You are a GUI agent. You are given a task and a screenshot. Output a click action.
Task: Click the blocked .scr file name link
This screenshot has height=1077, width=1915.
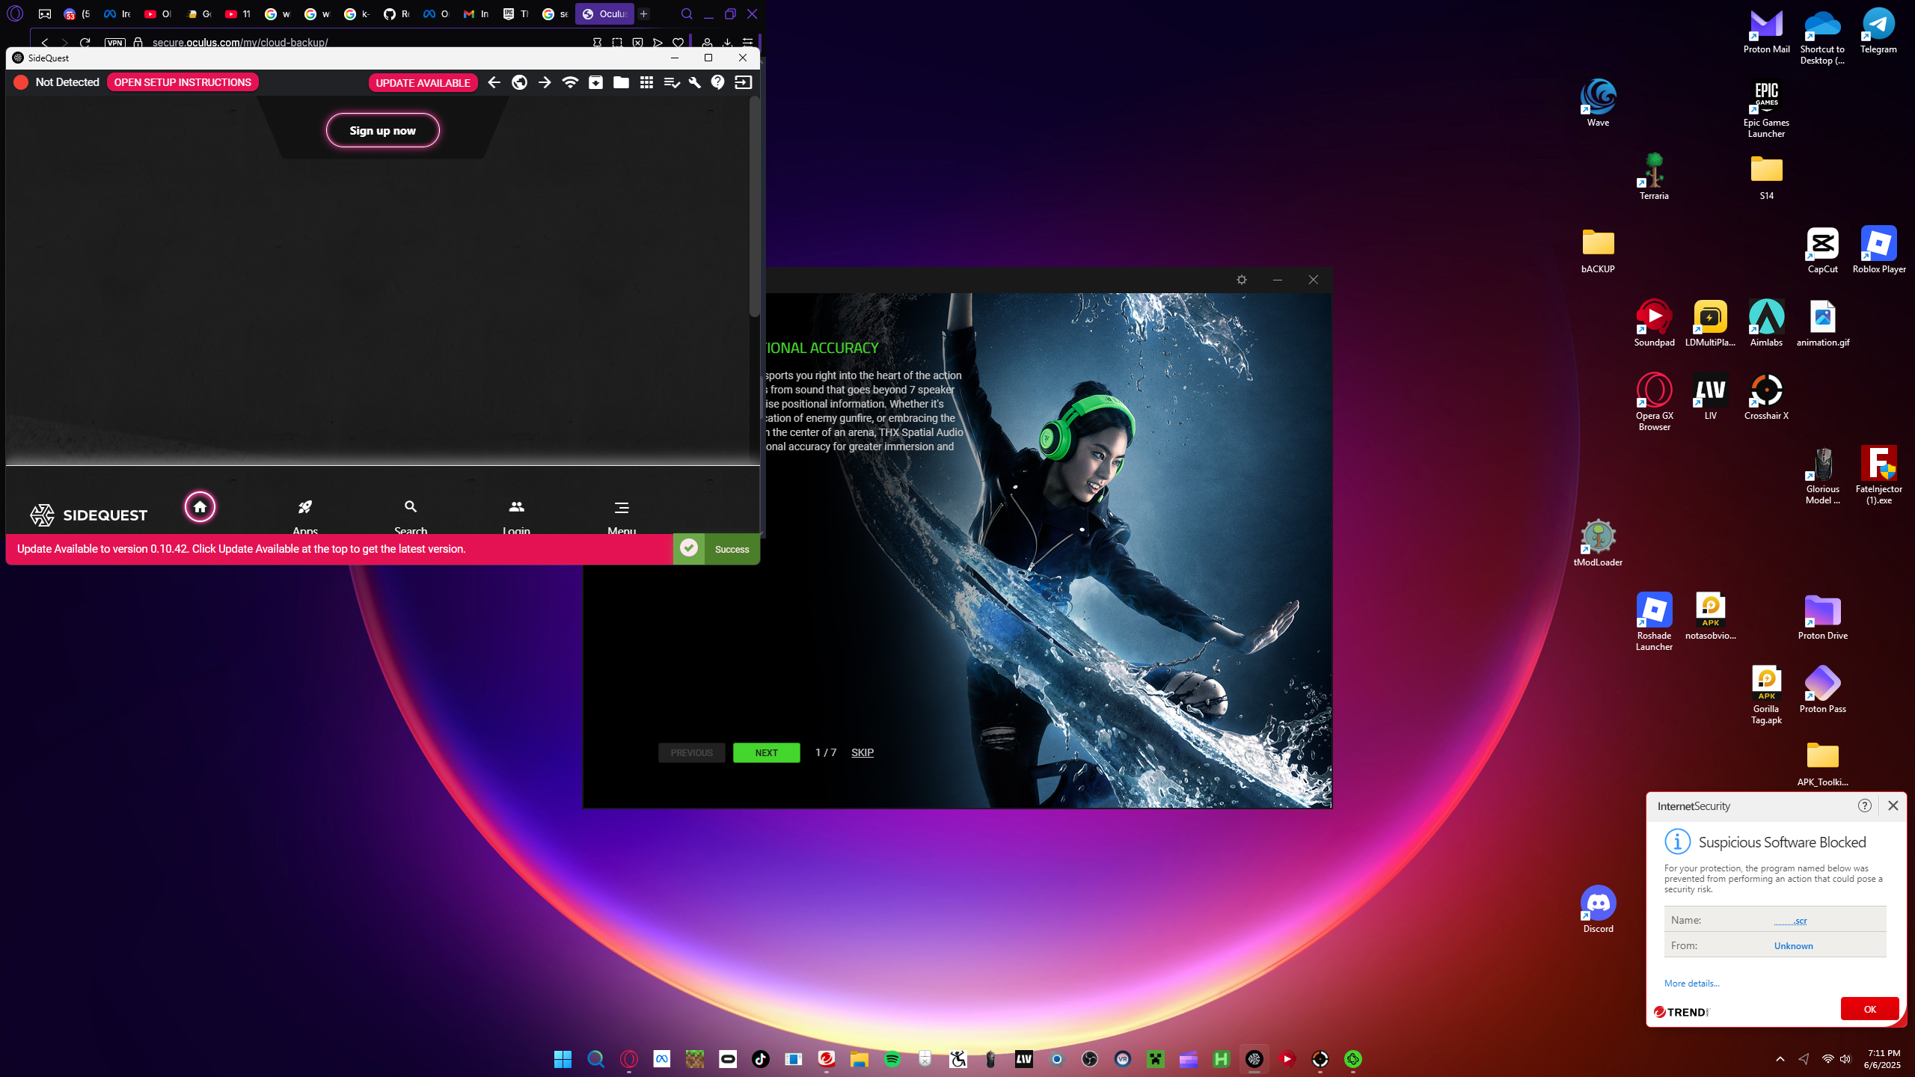coord(1790,921)
